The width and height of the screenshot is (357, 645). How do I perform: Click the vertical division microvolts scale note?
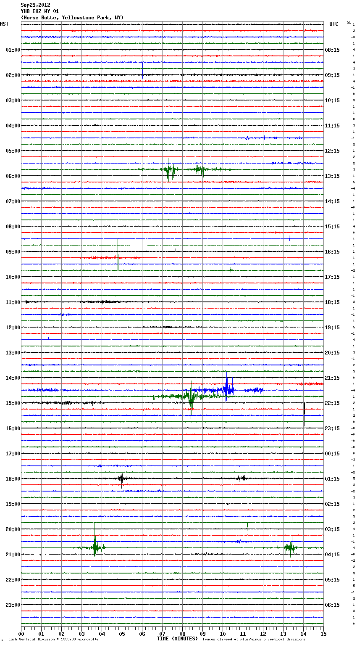(53, 640)
